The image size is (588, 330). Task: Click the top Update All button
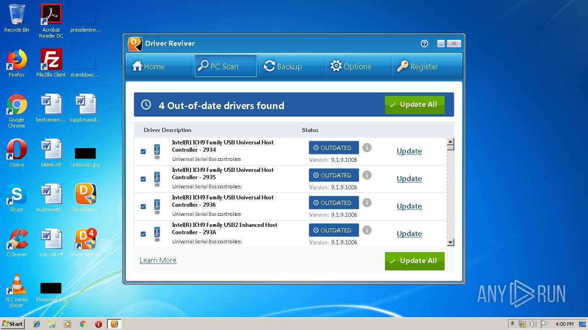[415, 105]
